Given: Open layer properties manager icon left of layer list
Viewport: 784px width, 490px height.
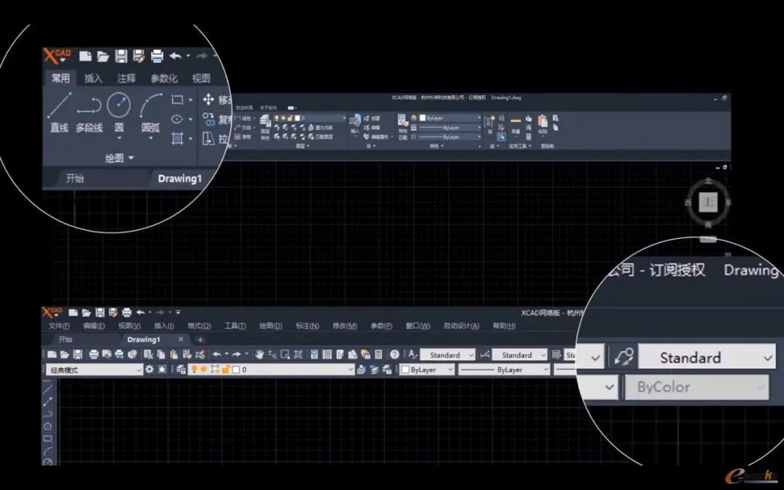Looking at the screenshot, I should tap(181, 369).
